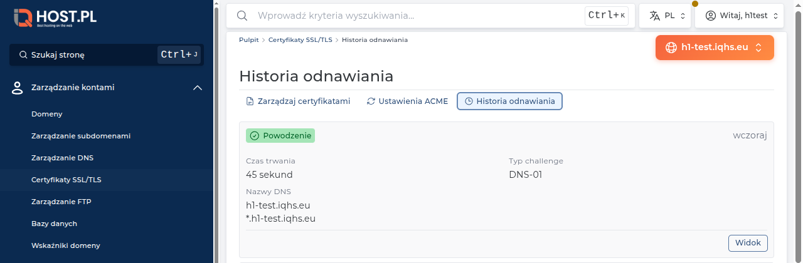The height and width of the screenshot is (263, 803).
Task: Click the globe icon on the domain button
Action: 671,47
